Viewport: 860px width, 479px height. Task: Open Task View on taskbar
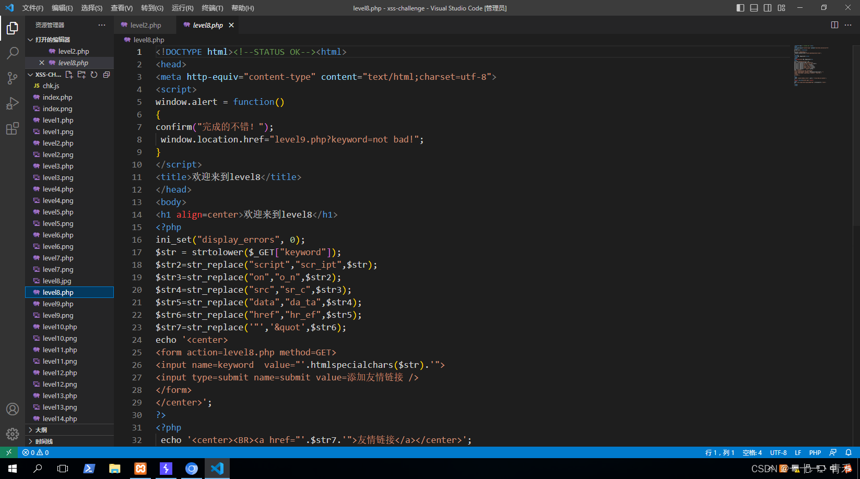click(x=63, y=469)
